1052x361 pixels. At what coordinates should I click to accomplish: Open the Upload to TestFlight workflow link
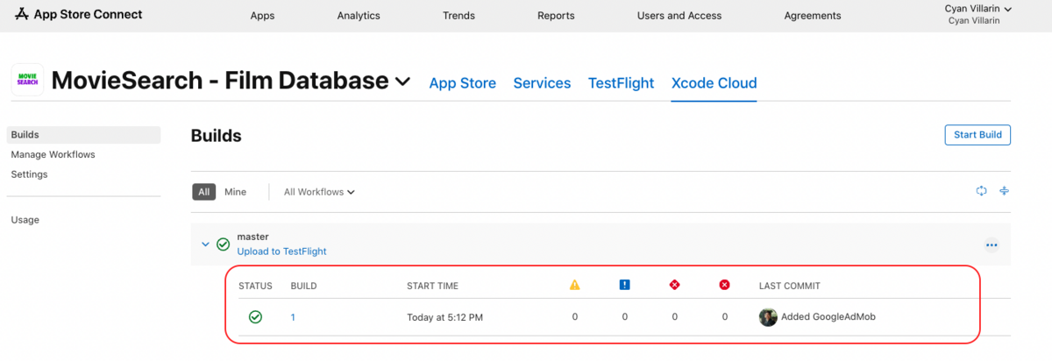tap(281, 251)
